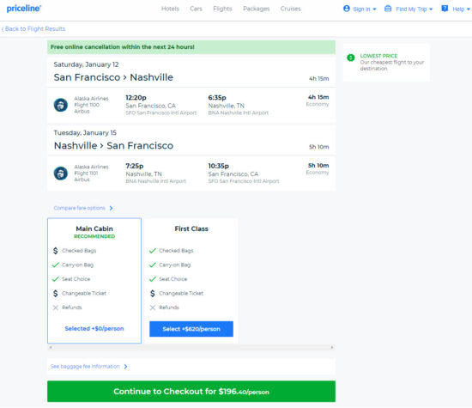Click the Find My Trip briefcase icon
The width and height of the screenshot is (472, 408).
pyautogui.click(x=388, y=9)
